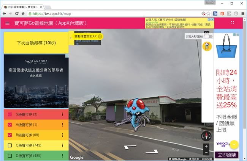Click the 立即搶購 button in Yahoo ad
The height and width of the screenshot is (161, 247).
[226, 155]
